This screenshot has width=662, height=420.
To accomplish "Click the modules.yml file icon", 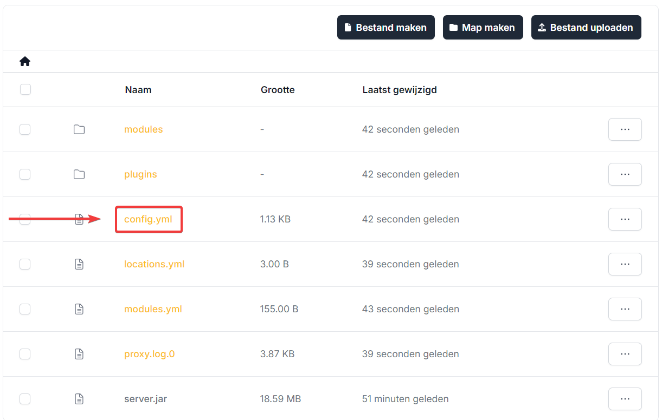I will 79,309.
